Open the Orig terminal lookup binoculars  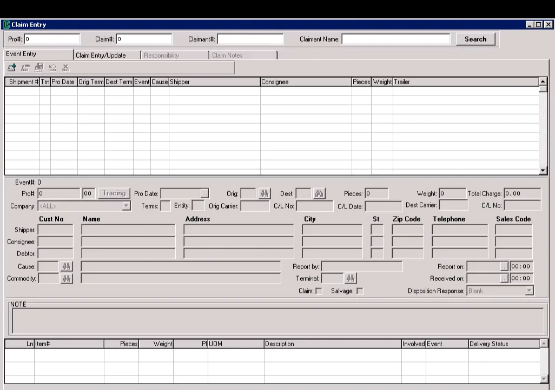point(265,193)
